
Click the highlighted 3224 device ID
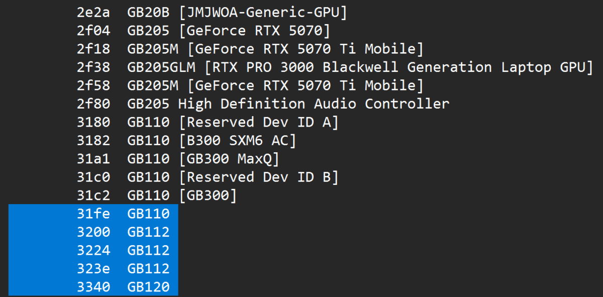click(93, 250)
